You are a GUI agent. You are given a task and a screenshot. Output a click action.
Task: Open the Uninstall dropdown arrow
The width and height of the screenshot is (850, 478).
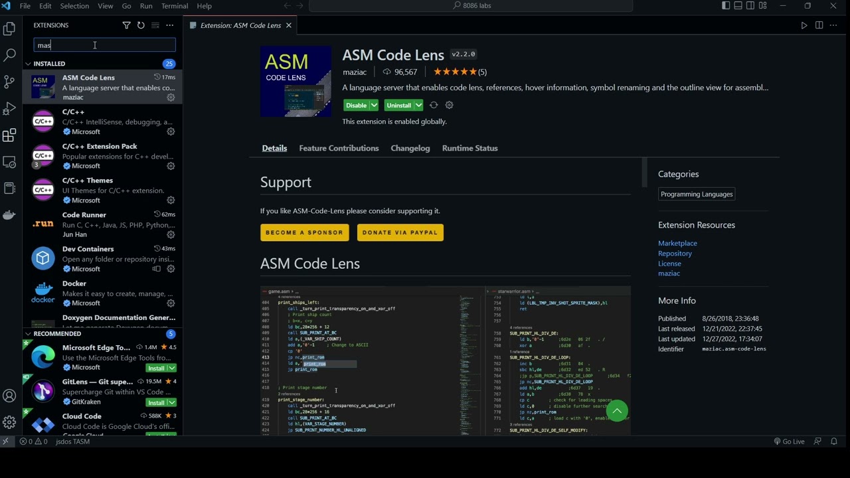418,105
